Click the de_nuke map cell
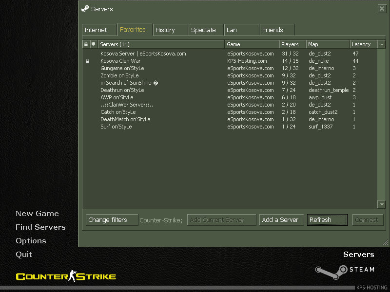The height and width of the screenshot is (292, 390). (319, 61)
